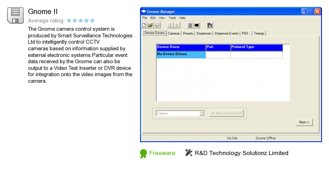The width and height of the screenshot is (329, 169).
Task: Select the No Device Drivers row cell
Action: click(x=181, y=54)
